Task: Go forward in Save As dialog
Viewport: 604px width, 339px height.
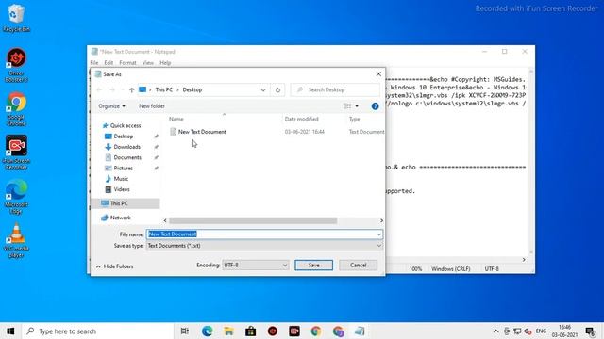Action: (112, 90)
